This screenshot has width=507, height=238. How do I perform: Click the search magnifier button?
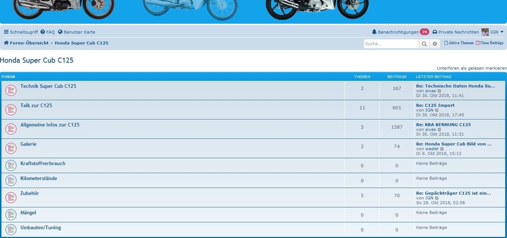424,44
